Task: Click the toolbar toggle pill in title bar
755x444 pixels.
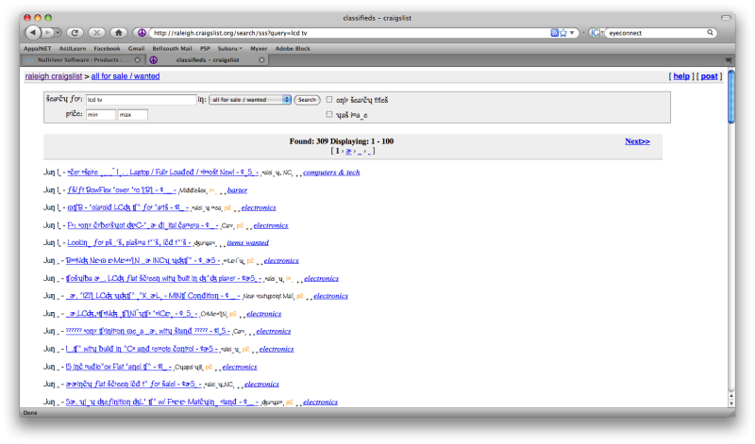Action: [x=726, y=18]
